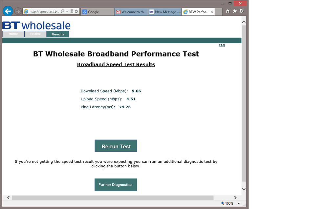Click the horizontal scrollbar left arrow
This screenshot has height=209, width=328.
click(8, 198)
